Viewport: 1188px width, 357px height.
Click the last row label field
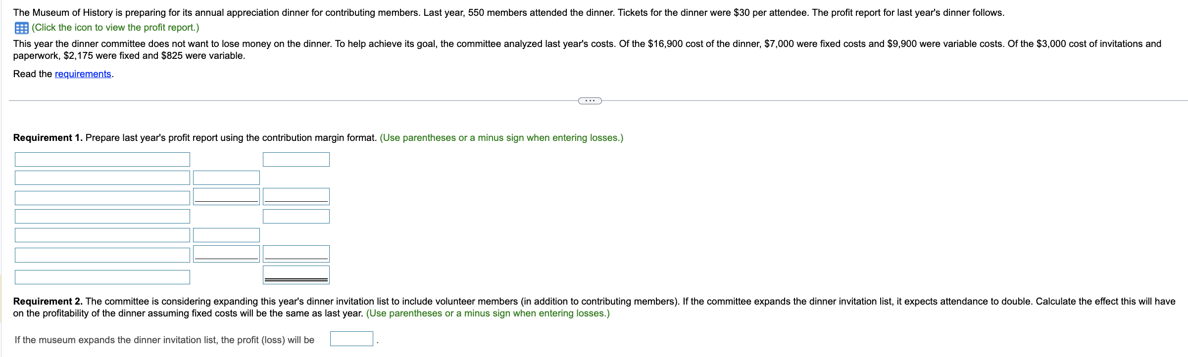tap(102, 277)
